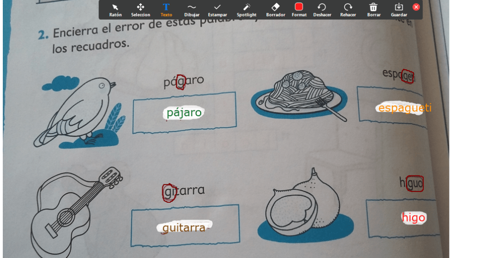This screenshot has width=480, height=258.
Task: Pick the Borrador eraser tool
Action: click(276, 10)
